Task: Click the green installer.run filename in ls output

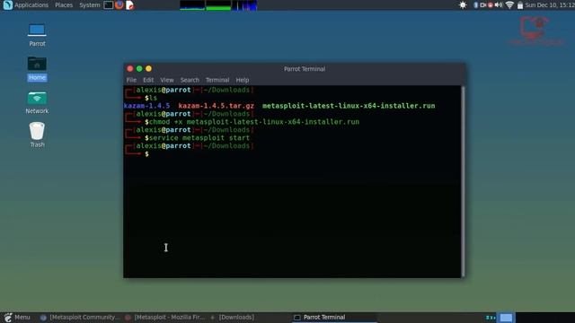Action: 349,106
